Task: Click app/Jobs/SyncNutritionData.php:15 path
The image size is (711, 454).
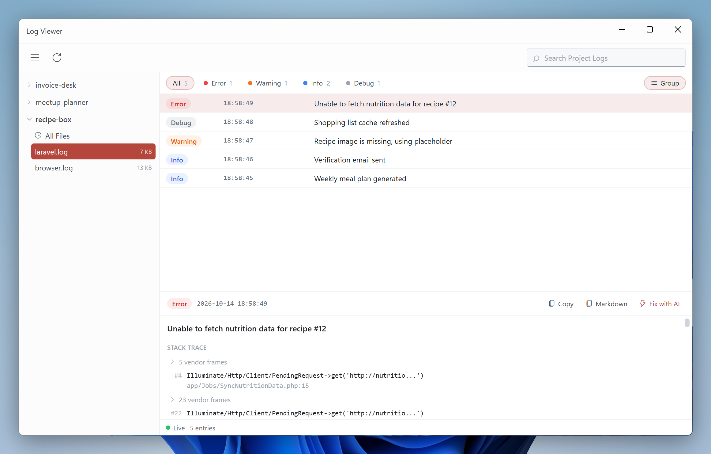Action: tap(248, 386)
